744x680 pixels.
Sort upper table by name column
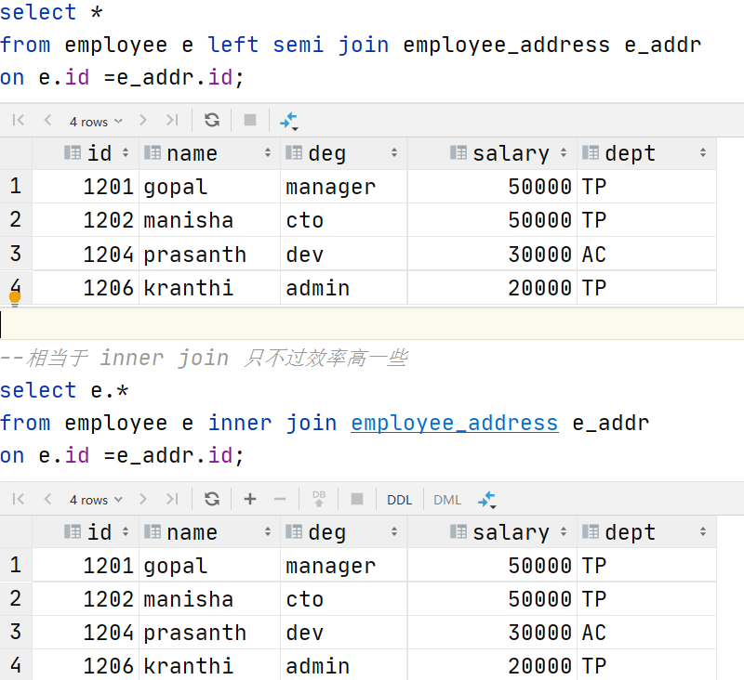point(268,153)
